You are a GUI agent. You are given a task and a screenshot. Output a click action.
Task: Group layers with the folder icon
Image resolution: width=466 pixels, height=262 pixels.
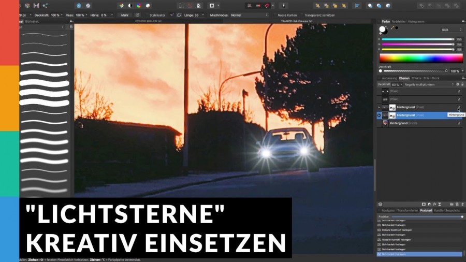click(452, 205)
